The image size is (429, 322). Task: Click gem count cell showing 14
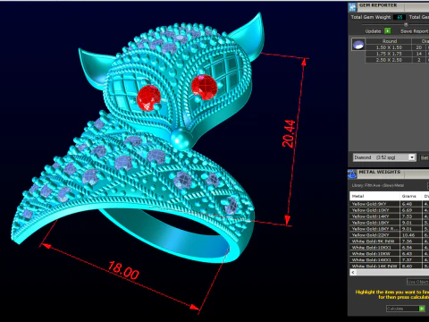[419, 54]
